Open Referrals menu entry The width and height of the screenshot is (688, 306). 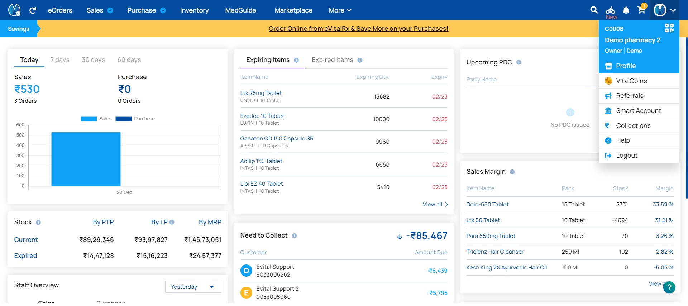[x=639, y=96]
